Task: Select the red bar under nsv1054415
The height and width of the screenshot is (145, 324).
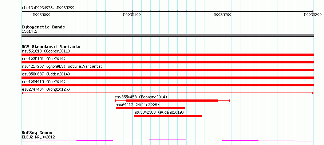Action: coord(167,85)
